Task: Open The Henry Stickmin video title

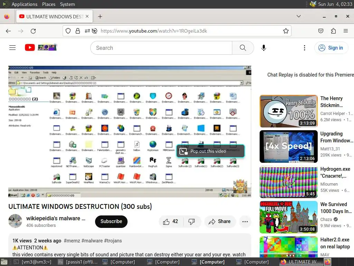Action: point(332,102)
